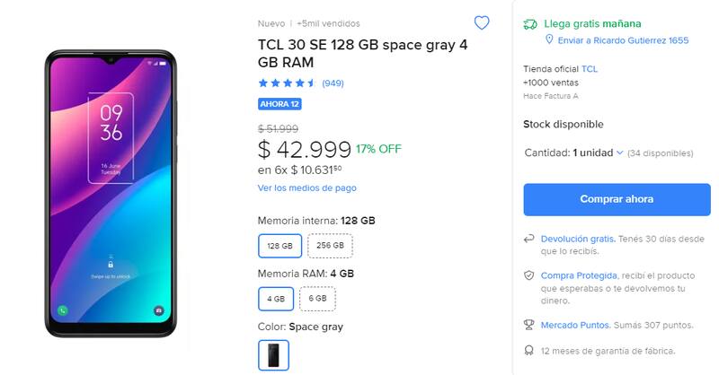Click the green delivery truck icon

pyautogui.click(x=530, y=24)
